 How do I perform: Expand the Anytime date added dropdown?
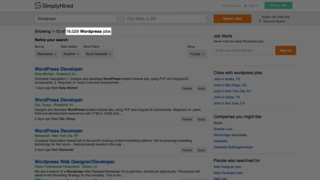click(71, 54)
